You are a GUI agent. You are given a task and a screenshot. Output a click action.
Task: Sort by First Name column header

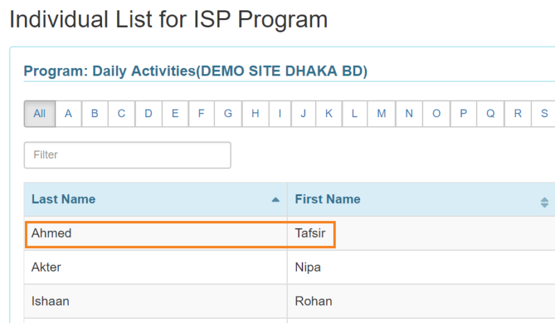point(421,199)
